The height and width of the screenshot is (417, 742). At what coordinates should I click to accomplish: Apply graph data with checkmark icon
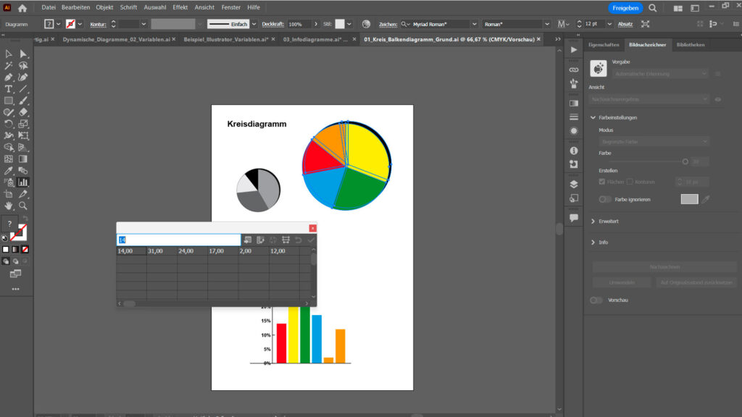click(x=311, y=240)
